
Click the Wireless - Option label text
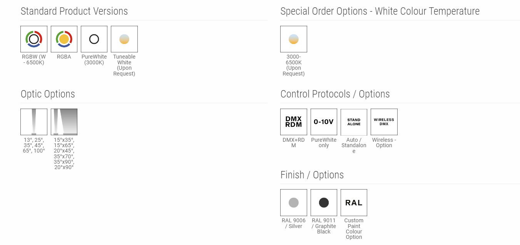(x=384, y=143)
